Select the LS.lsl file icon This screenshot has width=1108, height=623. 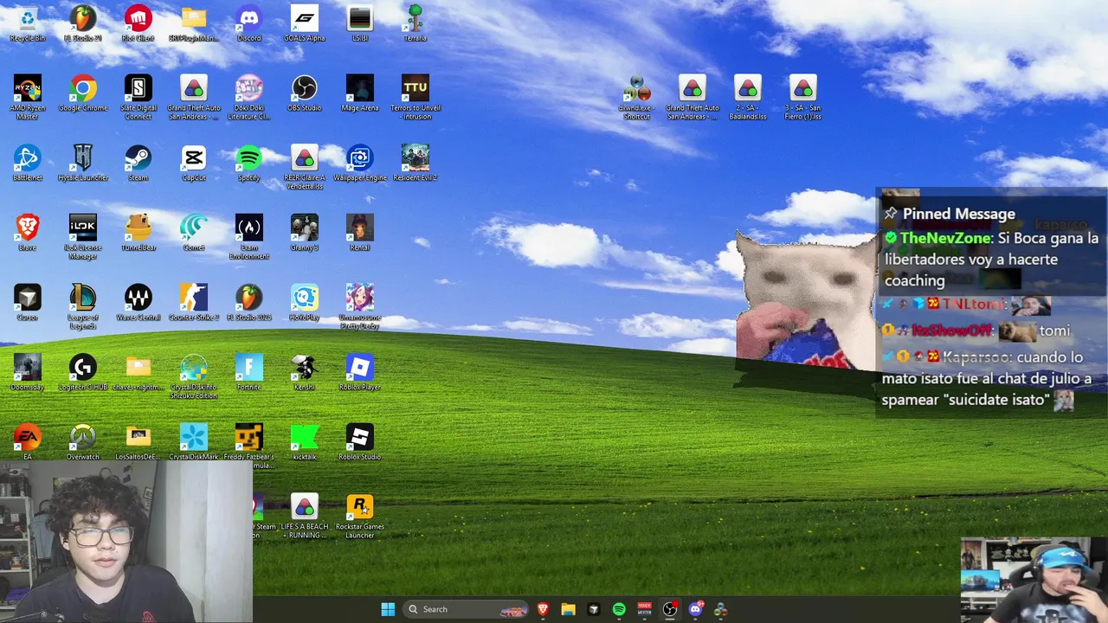coord(360,24)
